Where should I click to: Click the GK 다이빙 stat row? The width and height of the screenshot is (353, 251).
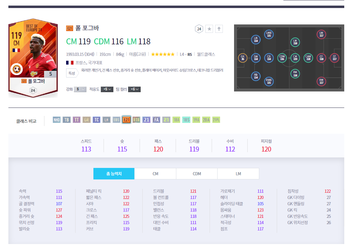click(x=309, y=197)
